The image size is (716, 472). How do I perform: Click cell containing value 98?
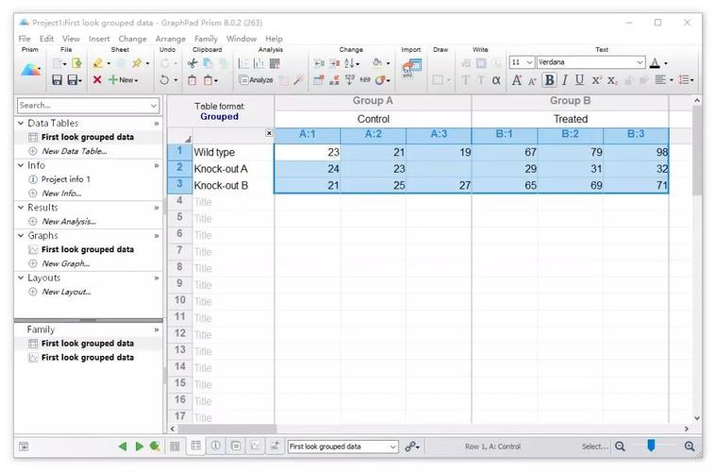[636, 152]
